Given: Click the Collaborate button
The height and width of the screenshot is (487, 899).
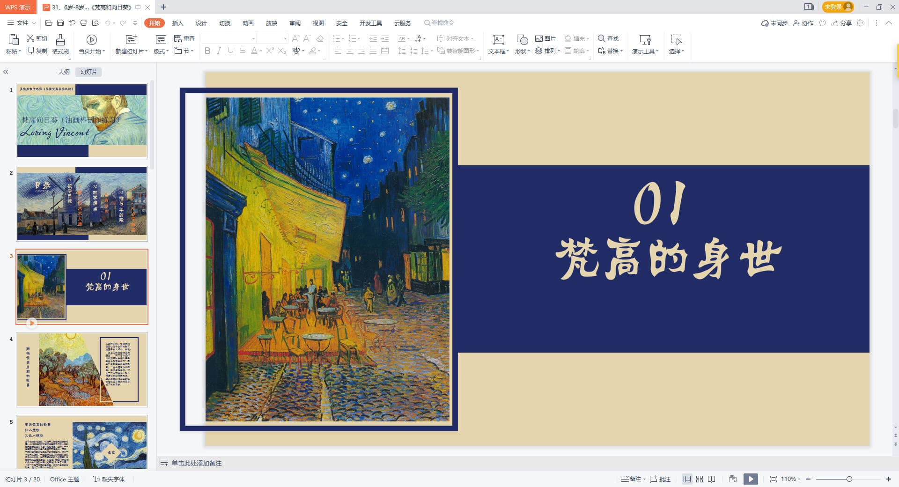Looking at the screenshot, I should tap(803, 23).
